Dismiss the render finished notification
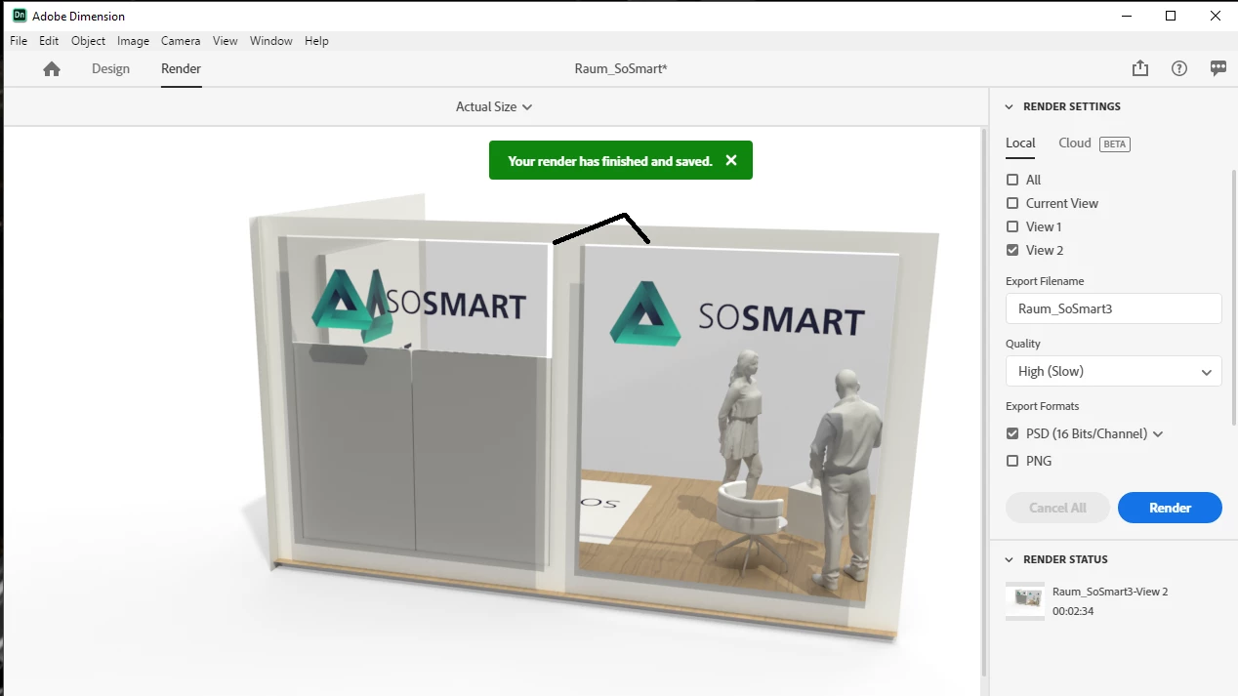1238x696 pixels. (x=731, y=160)
